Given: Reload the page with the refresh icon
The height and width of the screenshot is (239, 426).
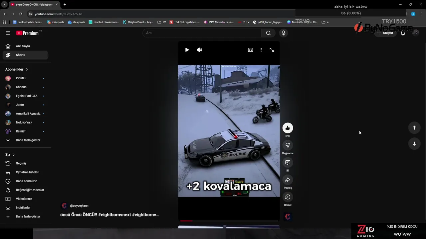Looking at the screenshot, I should click(x=21, y=14).
